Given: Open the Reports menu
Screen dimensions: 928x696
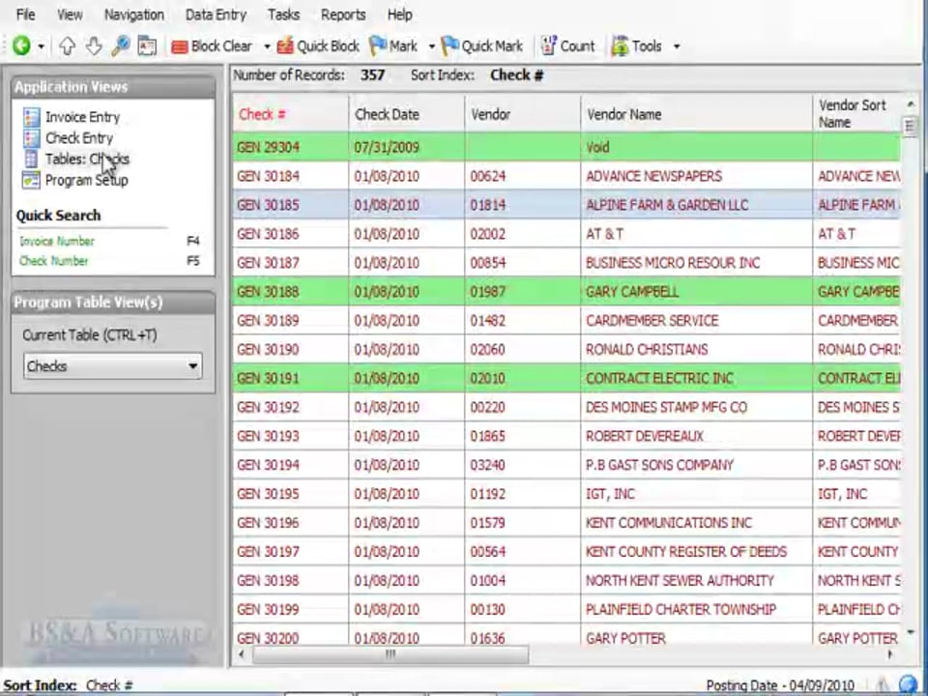Looking at the screenshot, I should pyautogui.click(x=343, y=14).
